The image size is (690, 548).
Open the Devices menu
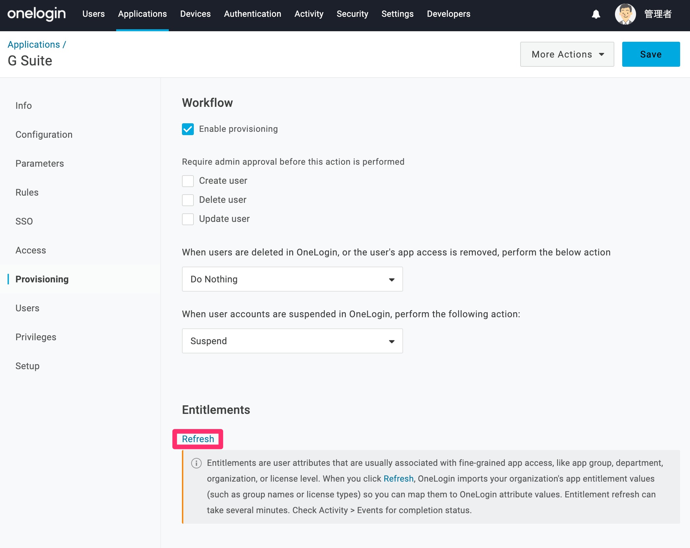point(195,14)
